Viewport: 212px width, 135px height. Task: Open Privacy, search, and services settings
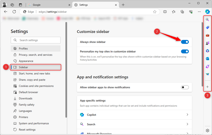click(35, 55)
